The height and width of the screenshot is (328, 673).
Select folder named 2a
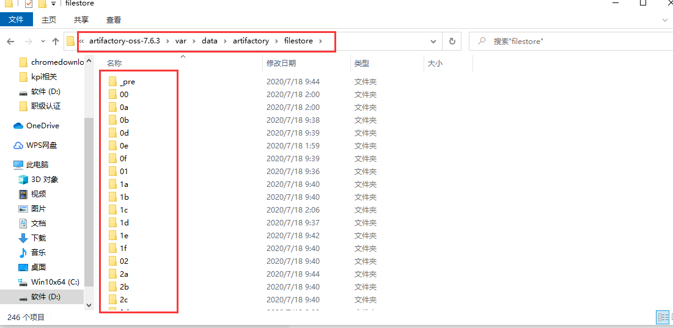point(124,274)
